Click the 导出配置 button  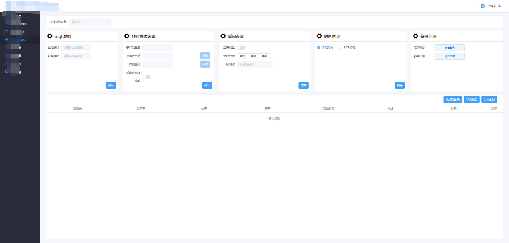pos(472,99)
